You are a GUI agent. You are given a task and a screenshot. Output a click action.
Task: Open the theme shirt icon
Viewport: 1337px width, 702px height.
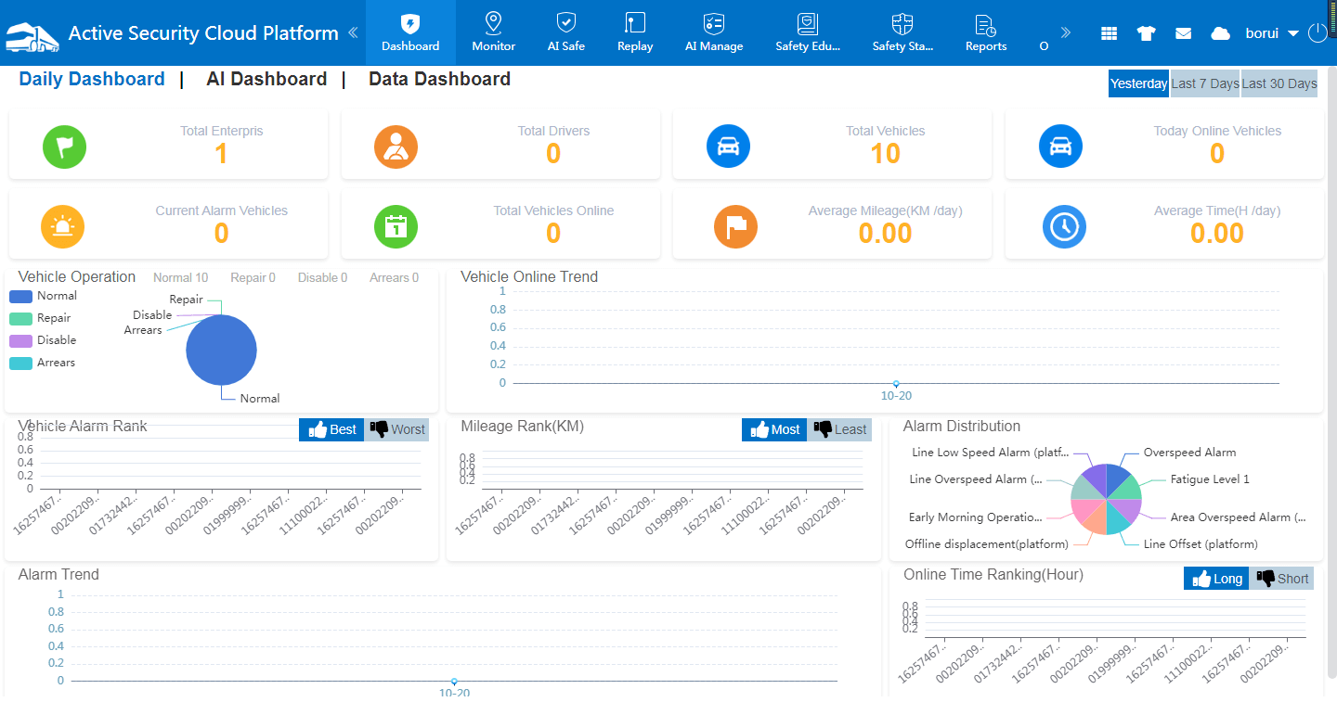[x=1146, y=33]
